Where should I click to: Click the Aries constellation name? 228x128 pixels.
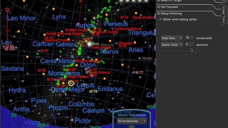point(136,50)
